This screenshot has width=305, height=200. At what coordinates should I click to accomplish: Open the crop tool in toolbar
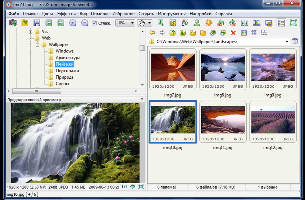click(x=173, y=23)
